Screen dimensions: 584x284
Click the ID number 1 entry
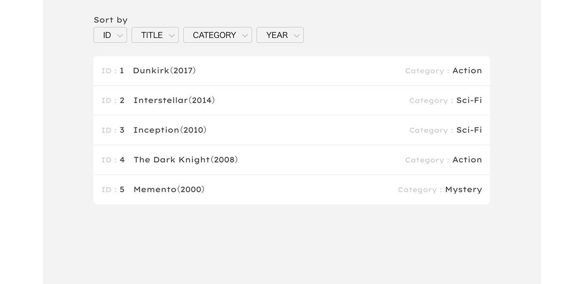[x=122, y=71]
